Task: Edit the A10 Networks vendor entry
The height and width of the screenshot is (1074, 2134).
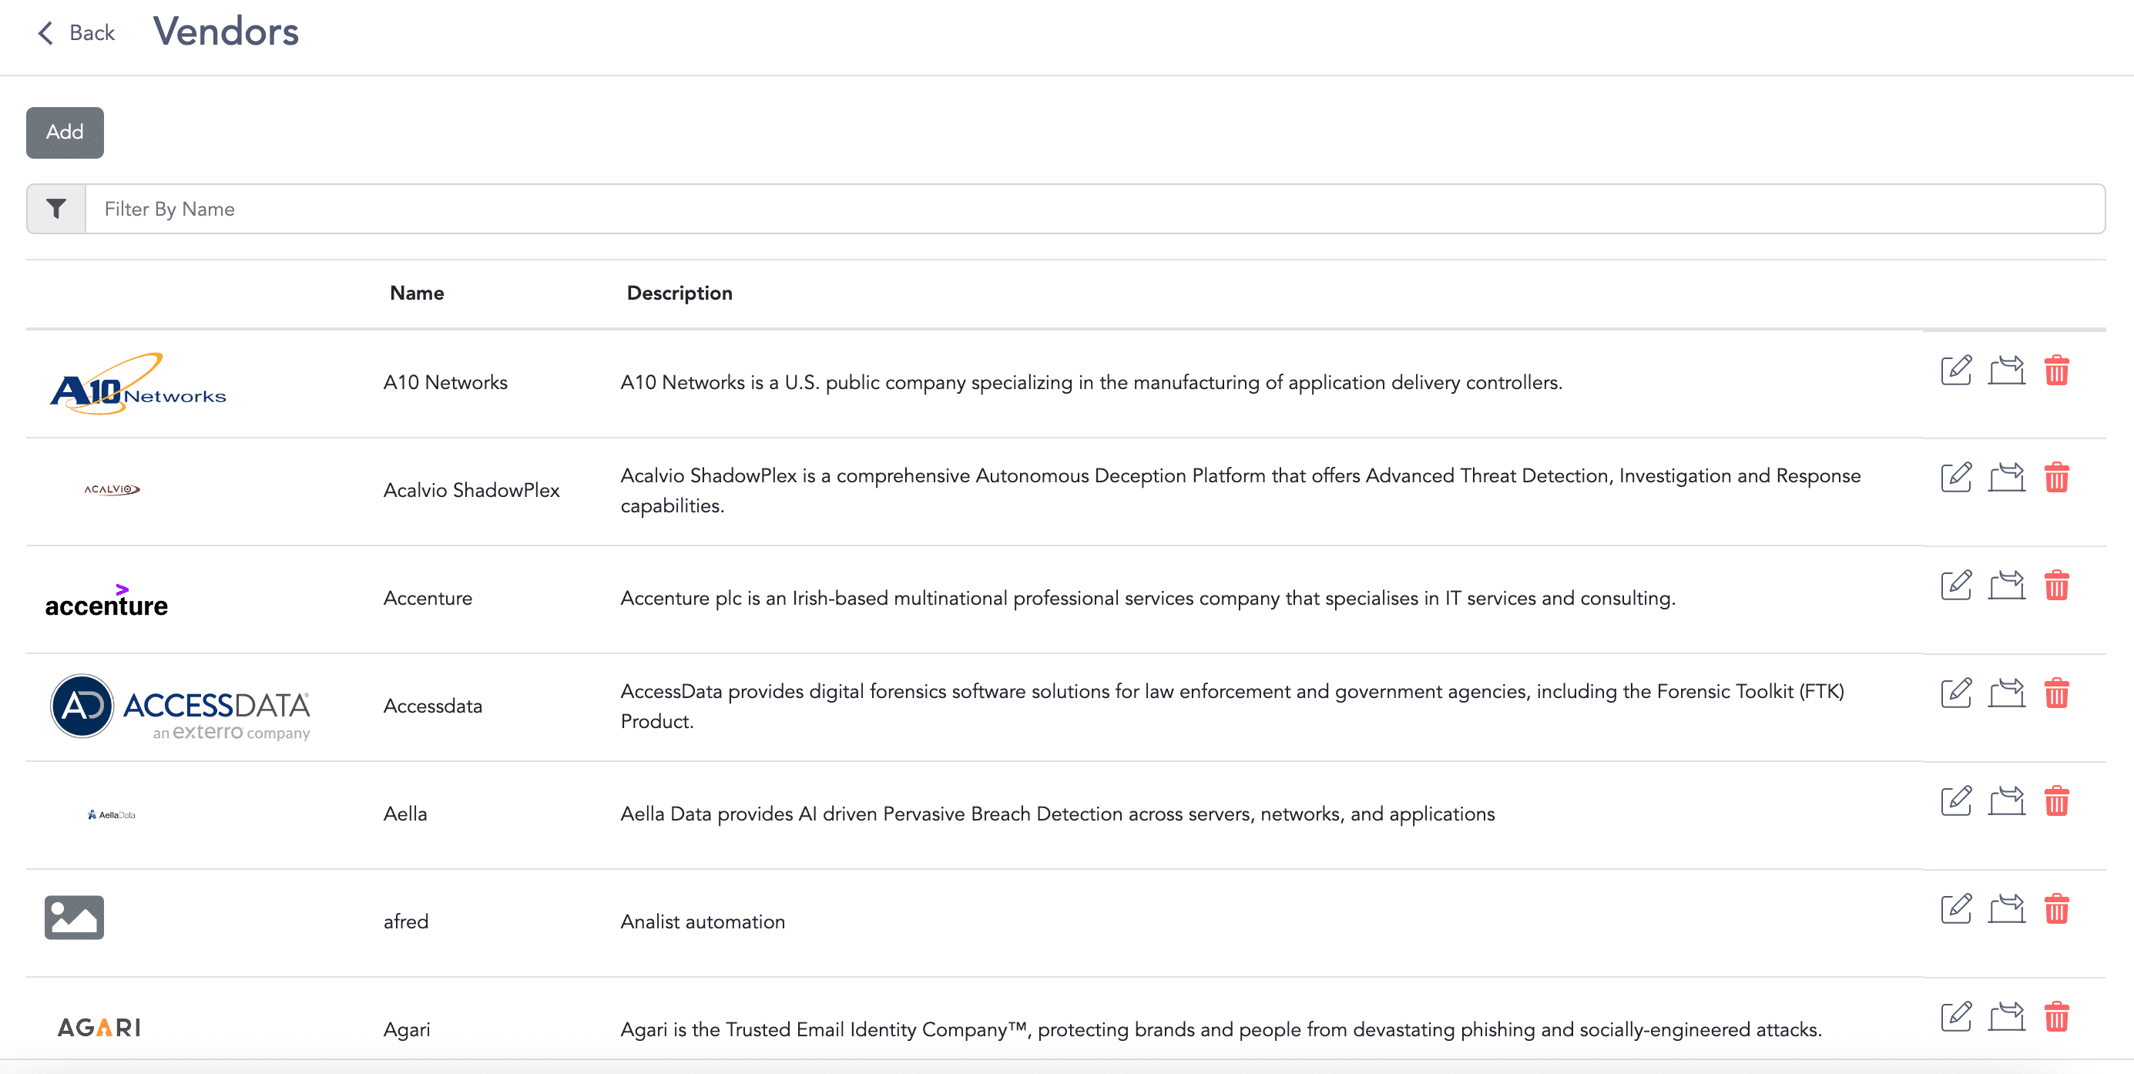Action: pos(1956,371)
